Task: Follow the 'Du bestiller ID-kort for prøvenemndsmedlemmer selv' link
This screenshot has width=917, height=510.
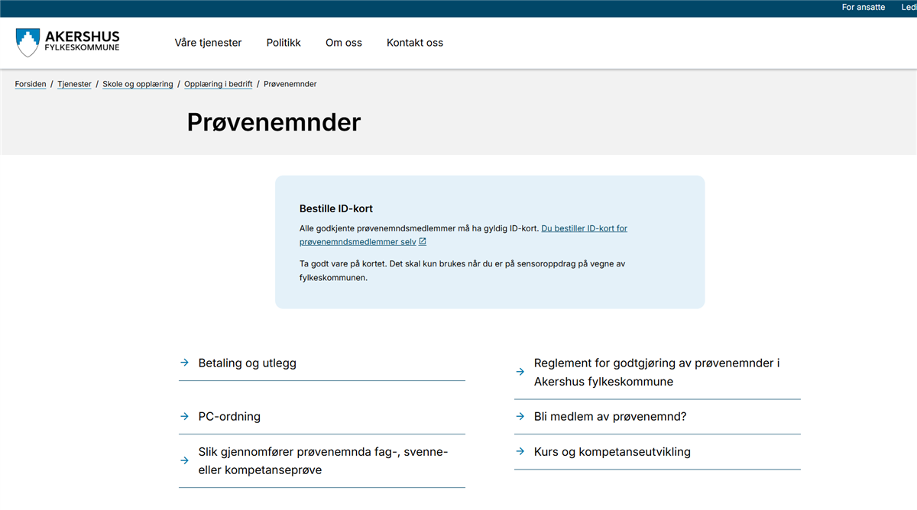Action: click(584, 228)
